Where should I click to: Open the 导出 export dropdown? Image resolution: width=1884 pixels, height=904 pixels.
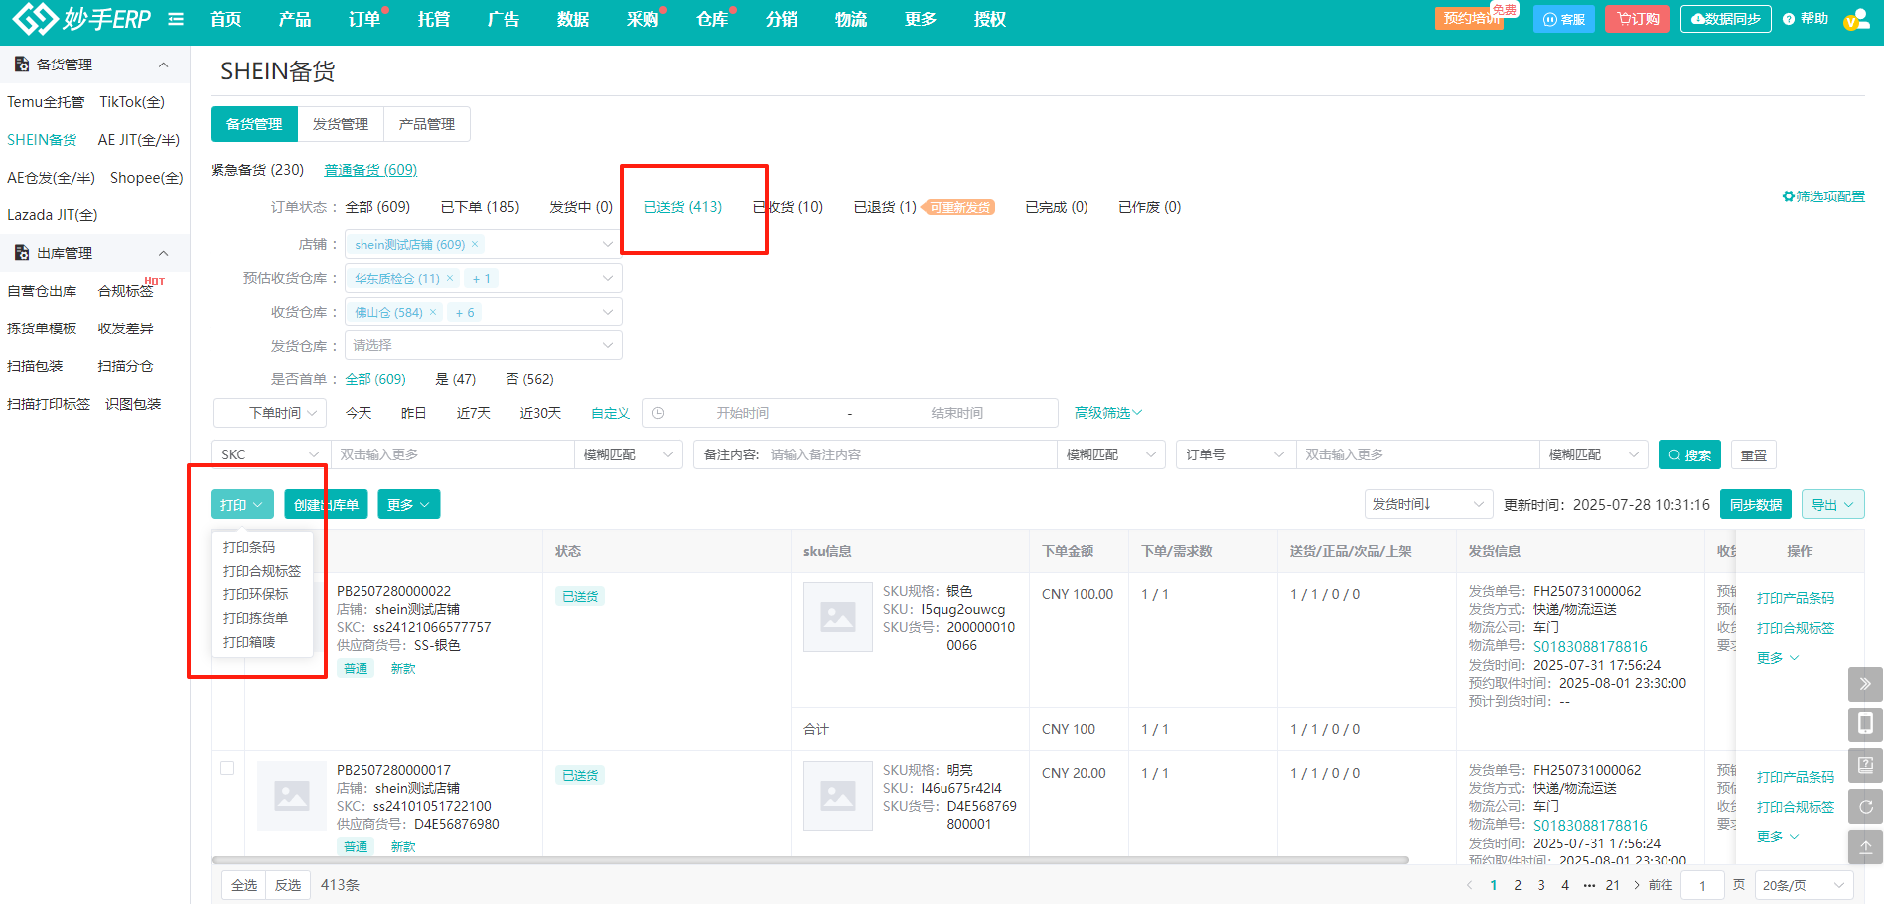[1832, 504]
